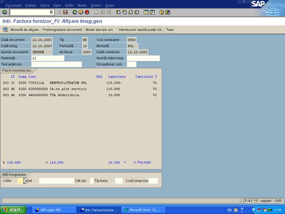Click the yellow Exit icon
285x214 pixels.
pos(81,12)
